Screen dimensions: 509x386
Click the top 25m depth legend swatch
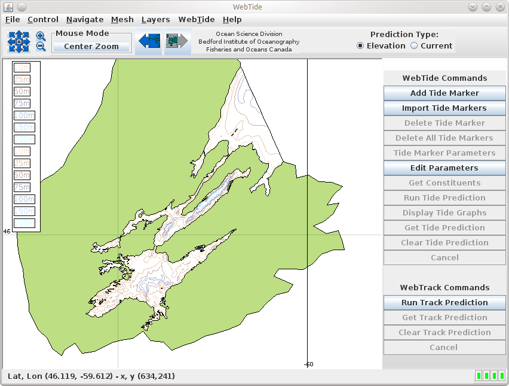pyautogui.click(x=22, y=80)
